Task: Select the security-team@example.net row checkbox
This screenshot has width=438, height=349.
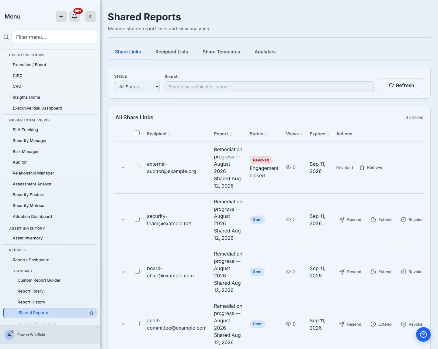Action: [137, 219]
